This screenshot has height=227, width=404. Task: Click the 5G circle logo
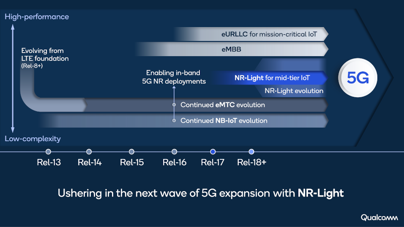[x=358, y=77]
